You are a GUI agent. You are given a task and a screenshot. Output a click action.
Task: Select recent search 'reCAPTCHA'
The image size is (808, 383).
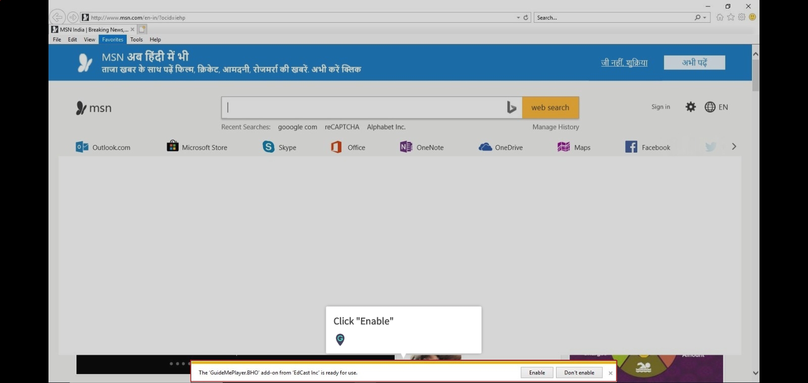point(342,127)
